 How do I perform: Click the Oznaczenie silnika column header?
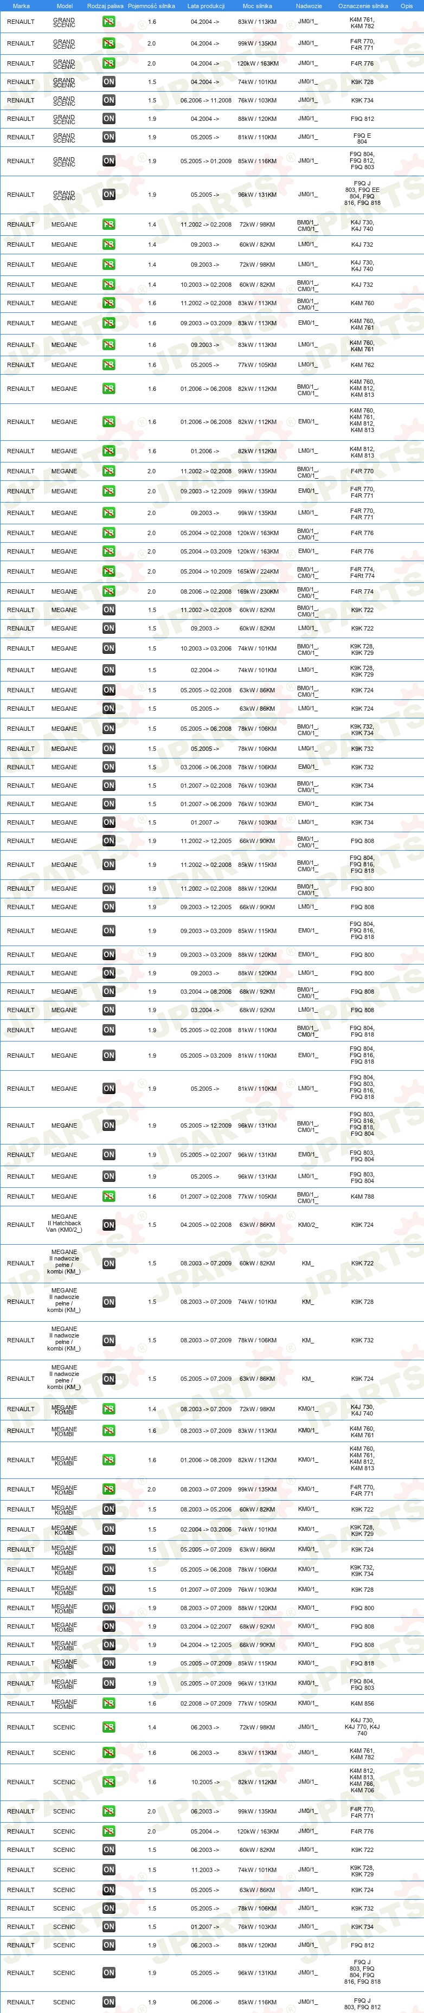click(x=362, y=5)
